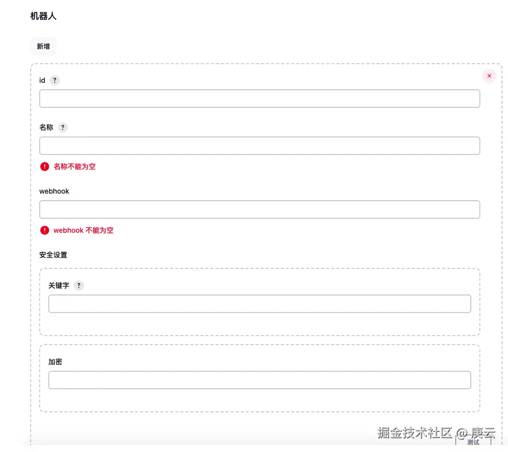Click the help icon beside 名称 label
Image resolution: width=508 pixels, height=452 pixels.
63,127
